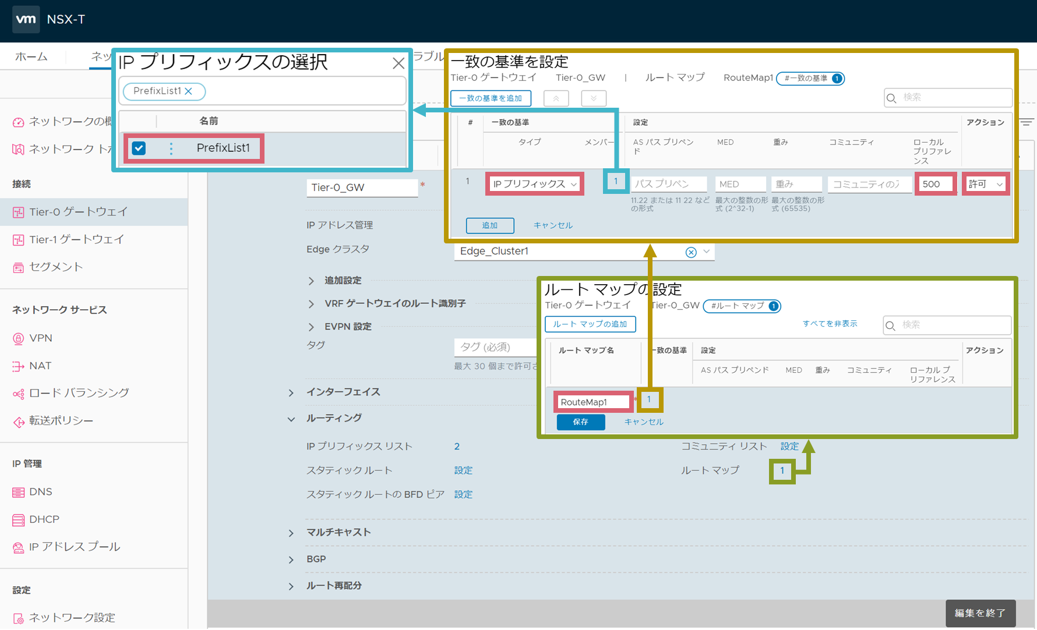The width and height of the screenshot is (1037, 630).
Task: Click the ローカル プリファレンス field showing 500
Action: pos(936,184)
